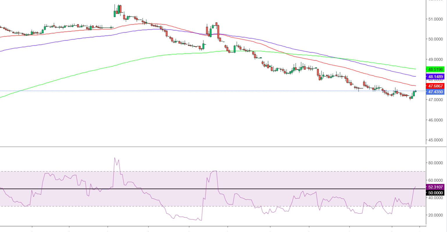Click the right end of green moving average
Image resolution: width=447 pixels, height=232 pixels.
(x=416, y=69)
